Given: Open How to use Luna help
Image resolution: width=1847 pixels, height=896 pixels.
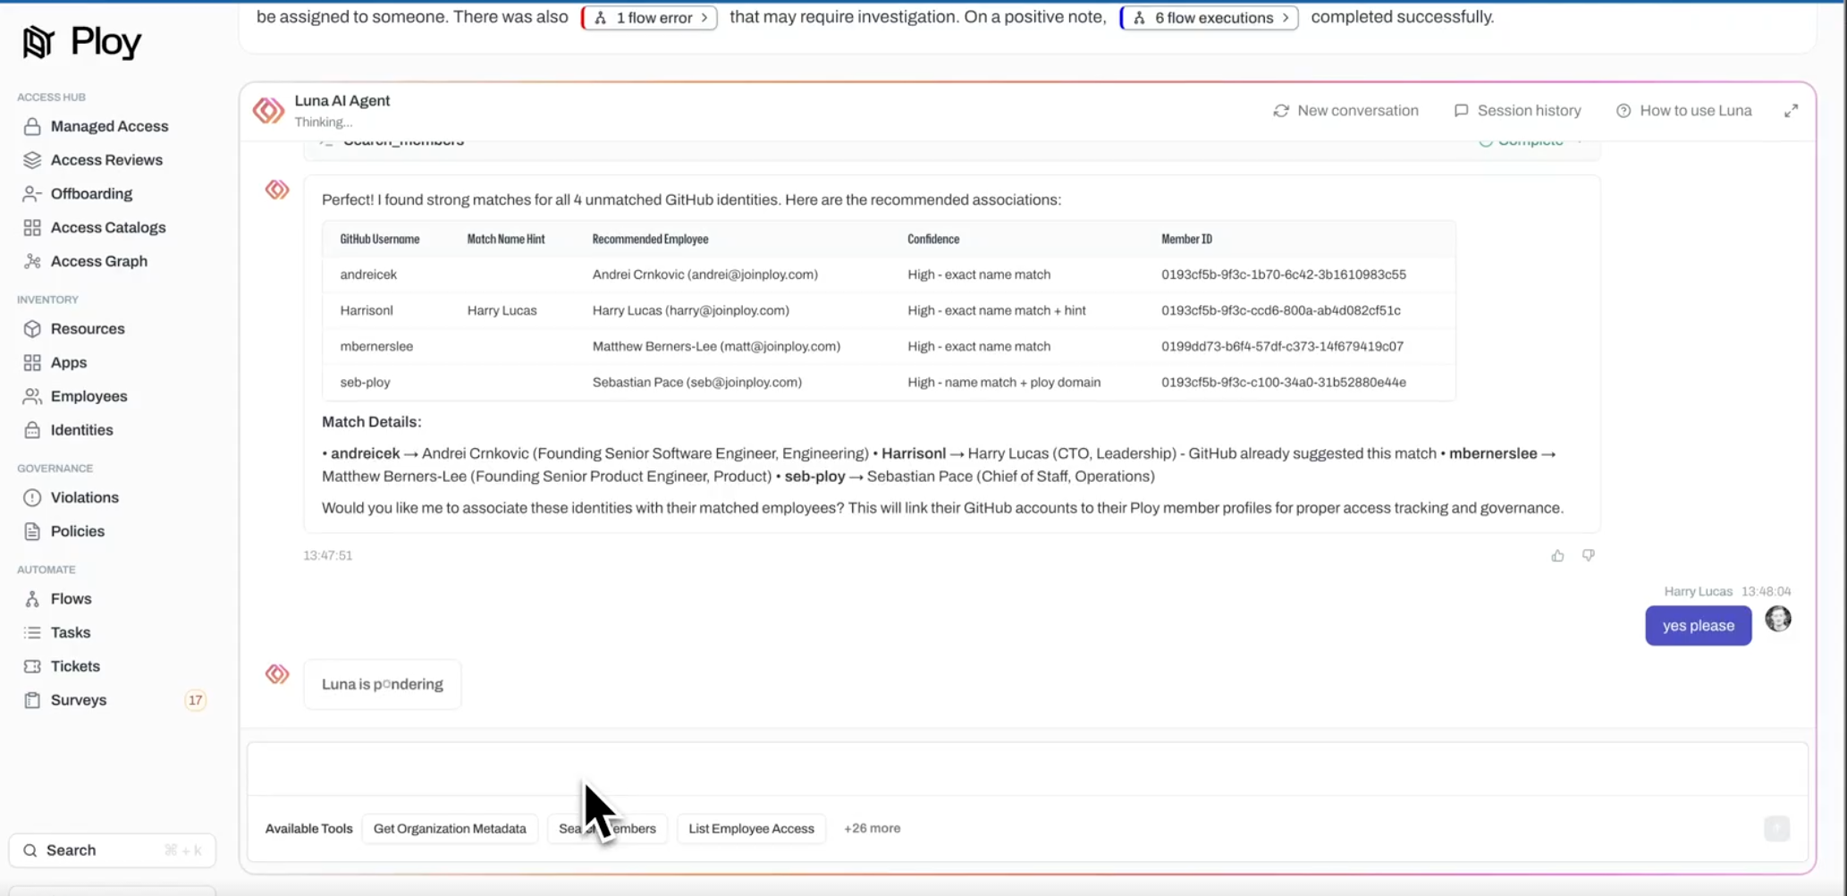Looking at the screenshot, I should (x=1683, y=111).
